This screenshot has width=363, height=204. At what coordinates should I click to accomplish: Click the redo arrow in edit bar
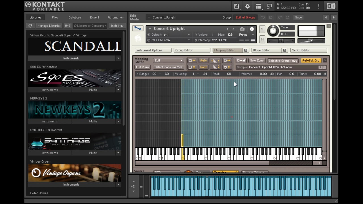pos(280,18)
